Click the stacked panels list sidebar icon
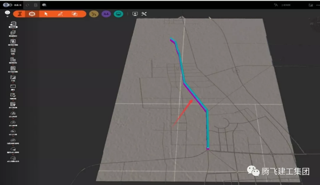 coord(13,51)
